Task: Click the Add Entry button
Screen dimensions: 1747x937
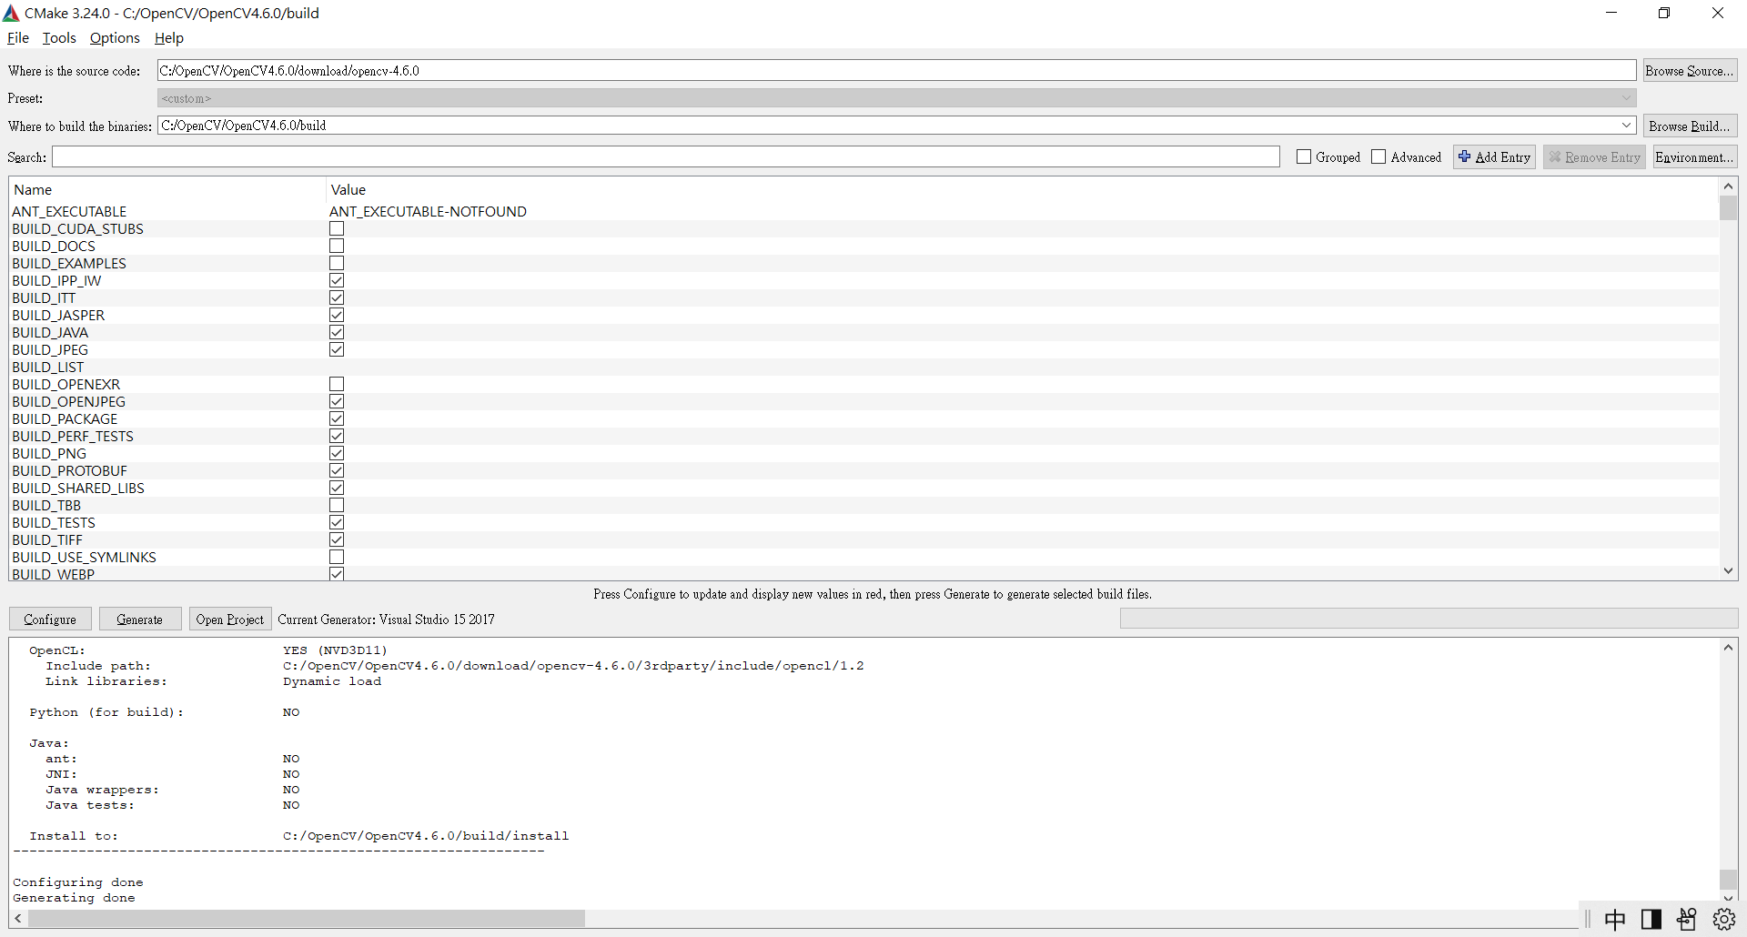Action: pos(1494,157)
